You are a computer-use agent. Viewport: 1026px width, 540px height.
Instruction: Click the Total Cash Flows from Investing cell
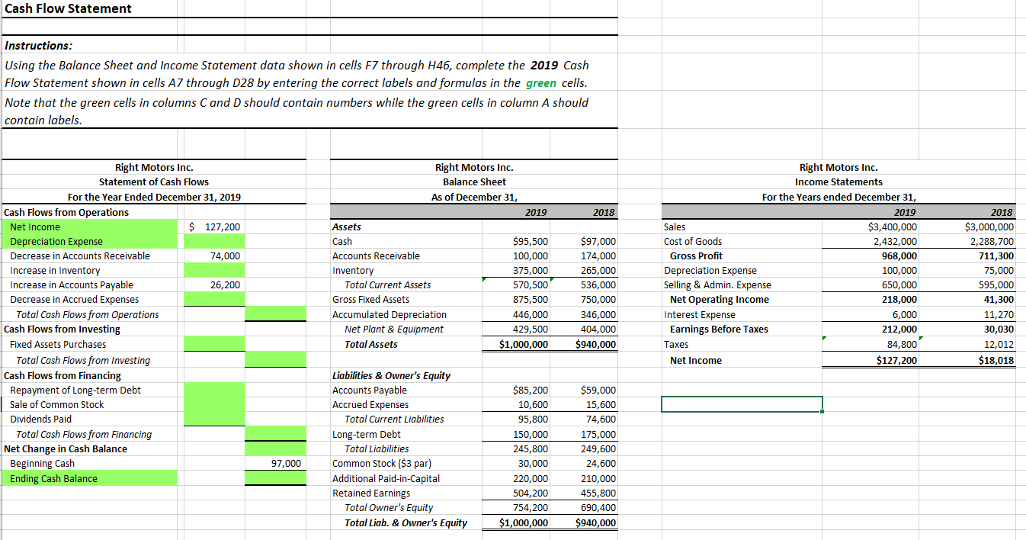[274, 359]
